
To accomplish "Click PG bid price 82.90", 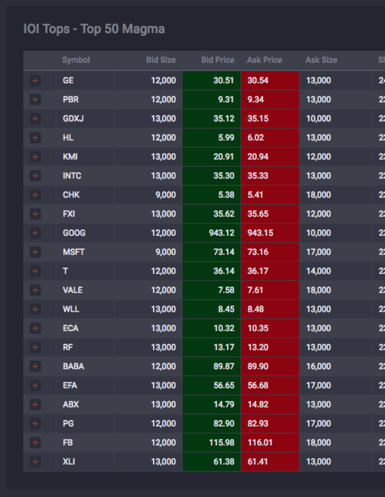I will [212, 424].
